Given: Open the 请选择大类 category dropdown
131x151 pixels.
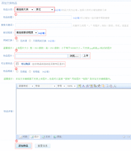Looking at the screenshot, I should click(x=25, y=9).
